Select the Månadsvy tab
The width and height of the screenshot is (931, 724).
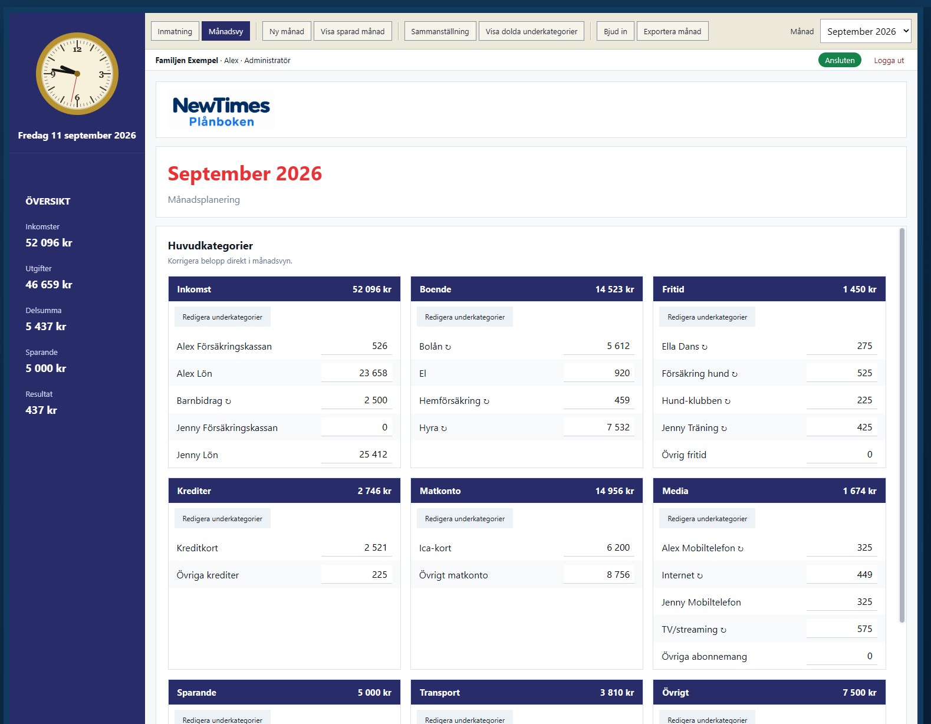tap(226, 31)
